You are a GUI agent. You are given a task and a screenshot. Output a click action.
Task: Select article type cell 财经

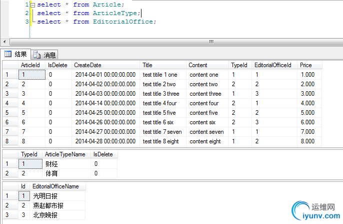[x=66, y=164]
